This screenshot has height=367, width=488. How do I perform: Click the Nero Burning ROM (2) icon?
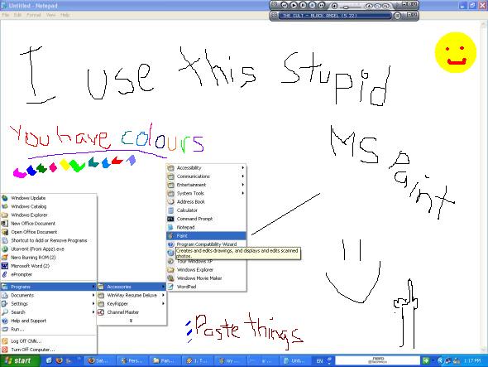click(5, 258)
